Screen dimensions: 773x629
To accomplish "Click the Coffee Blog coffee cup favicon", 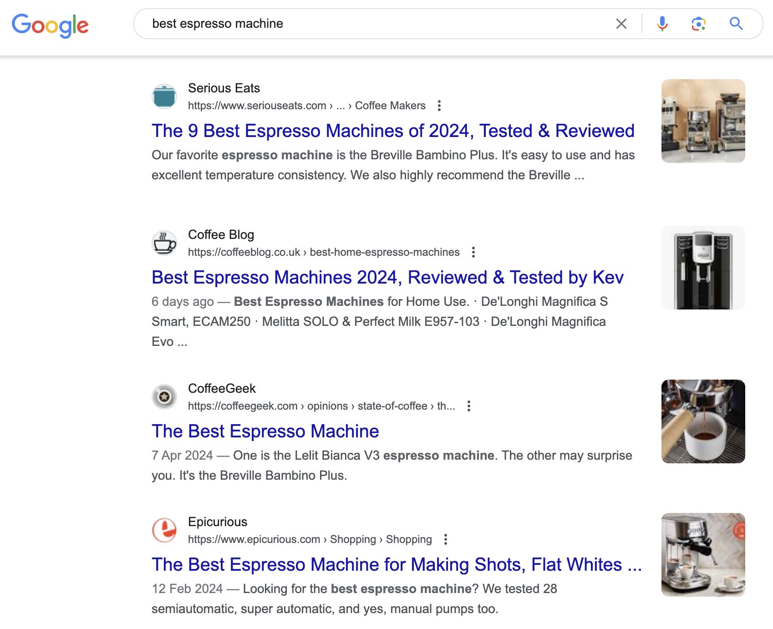I will pos(164,243).
